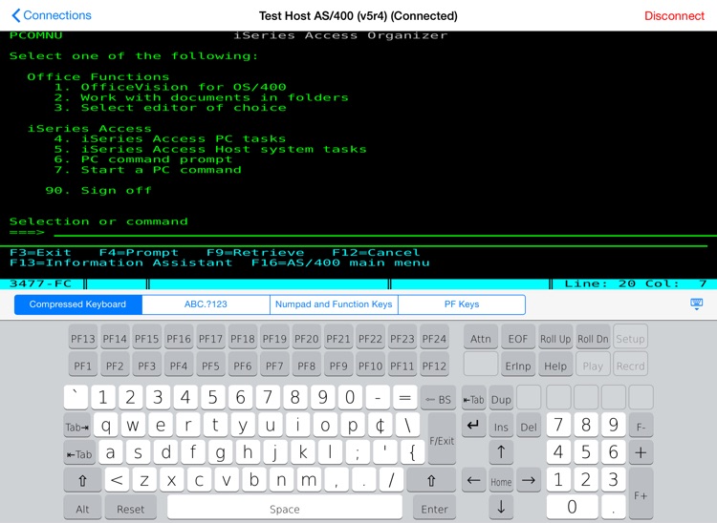The height and width of the screenshot is (523, 717).
Task: Tap the PF12 key
Action: point(434,366)
